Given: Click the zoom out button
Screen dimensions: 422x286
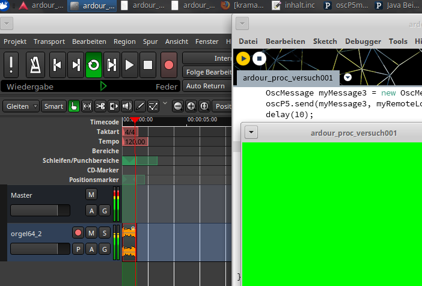Looking at the screenshot, I should coord(178,106).
